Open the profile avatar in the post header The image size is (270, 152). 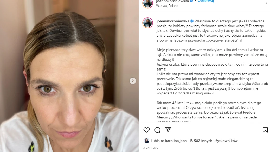[x=147, y=3]
